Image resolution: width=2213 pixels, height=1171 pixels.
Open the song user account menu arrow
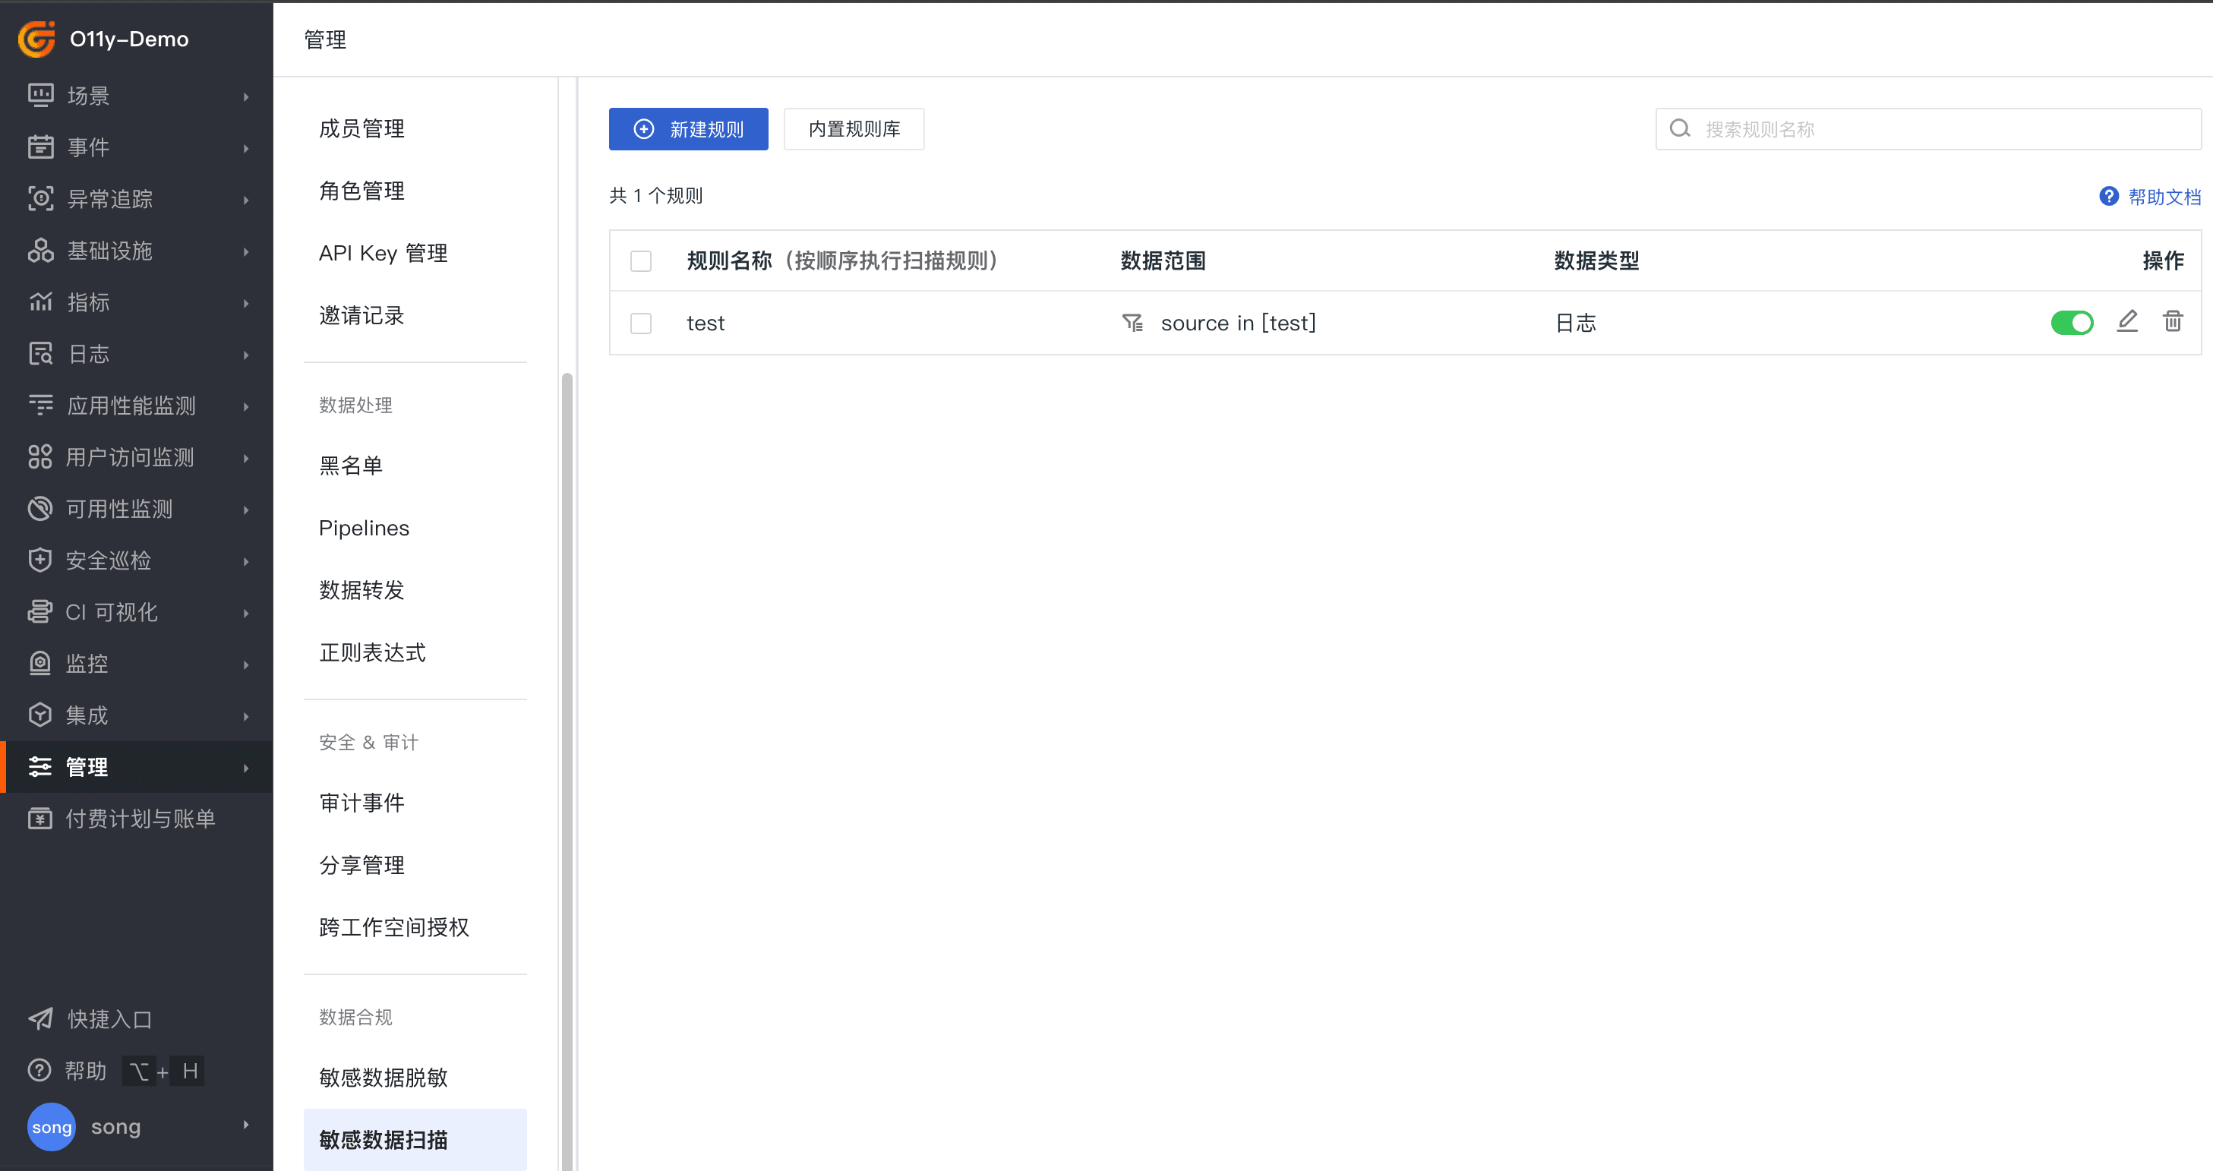(x=247, y=1125)
